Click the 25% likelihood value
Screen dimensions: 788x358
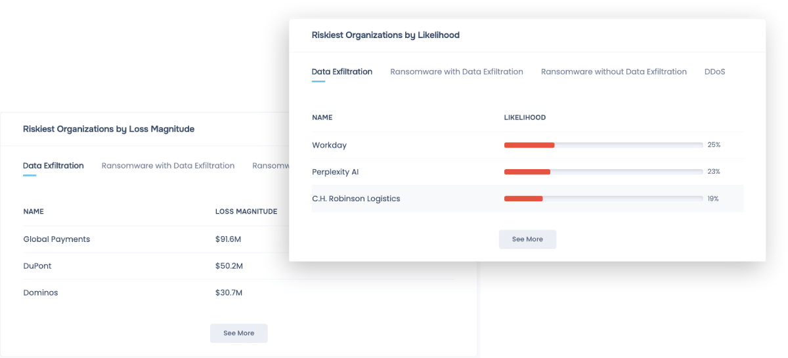(x=714, y=145)
